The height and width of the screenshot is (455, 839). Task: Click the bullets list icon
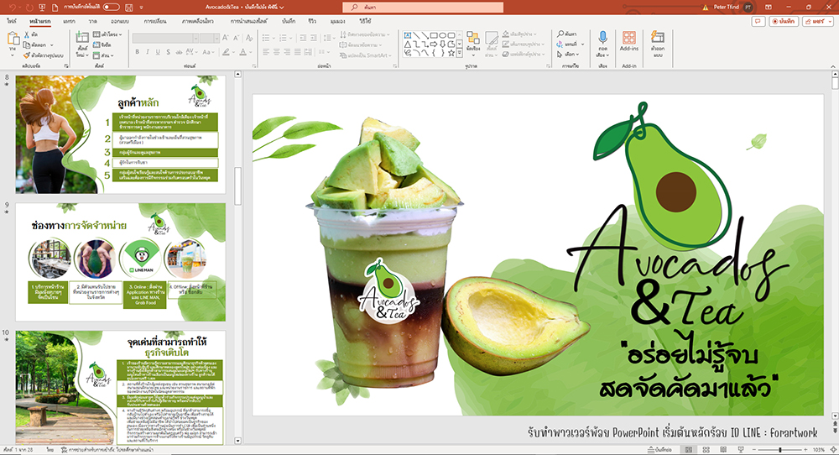click(x=266, y=38)
